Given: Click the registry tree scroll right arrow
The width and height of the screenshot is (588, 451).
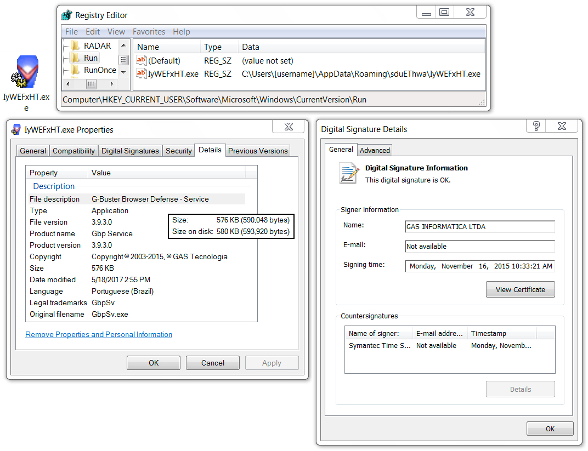Looking at the screenshot, I should tap(111, 84).
